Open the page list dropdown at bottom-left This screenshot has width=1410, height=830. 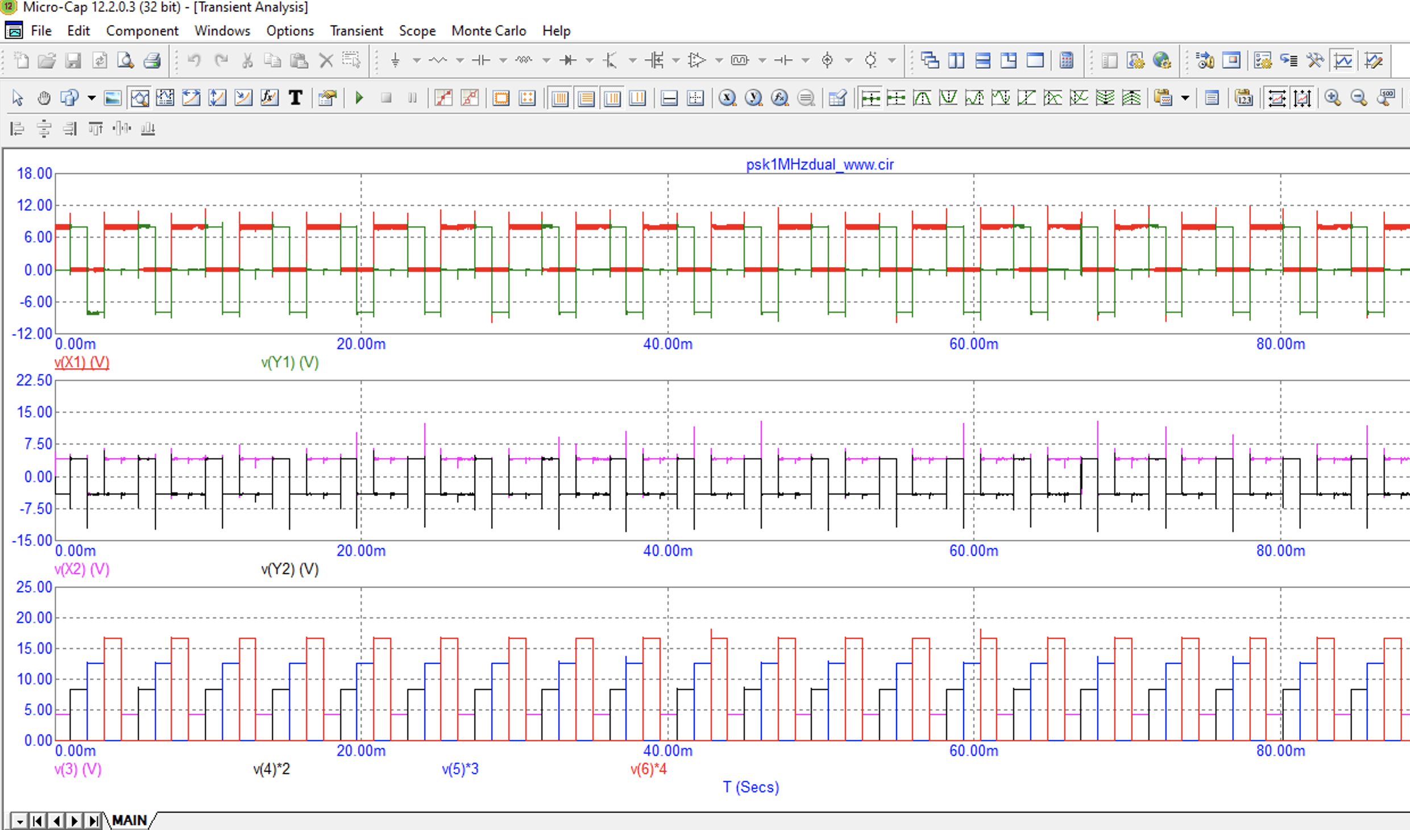(x=19, y=821)
